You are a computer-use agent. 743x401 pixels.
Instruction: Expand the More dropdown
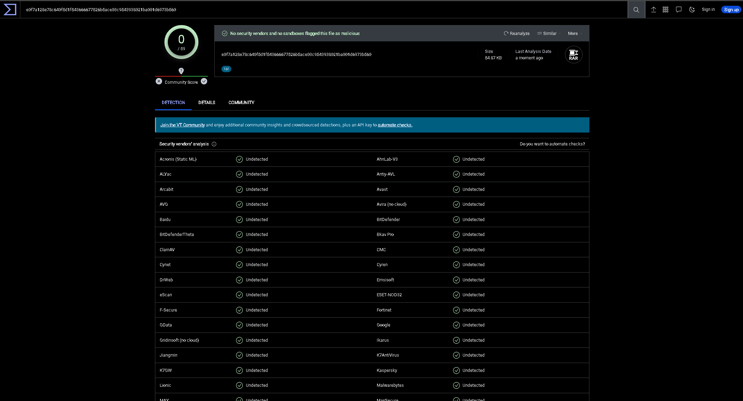click(575, 33)
